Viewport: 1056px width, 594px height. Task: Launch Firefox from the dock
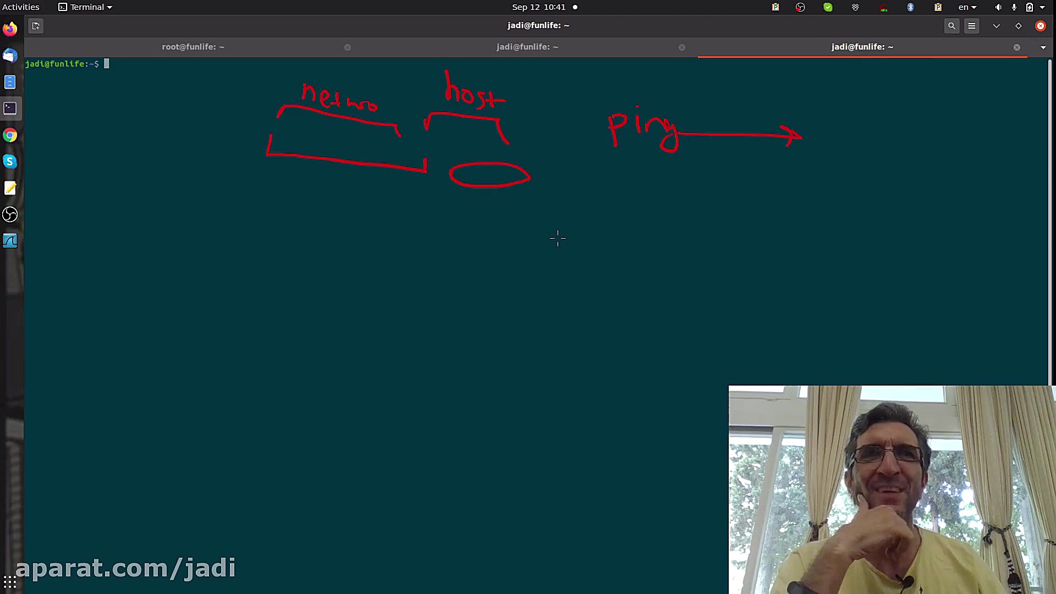pyautogui.click(x=10, y=29)
